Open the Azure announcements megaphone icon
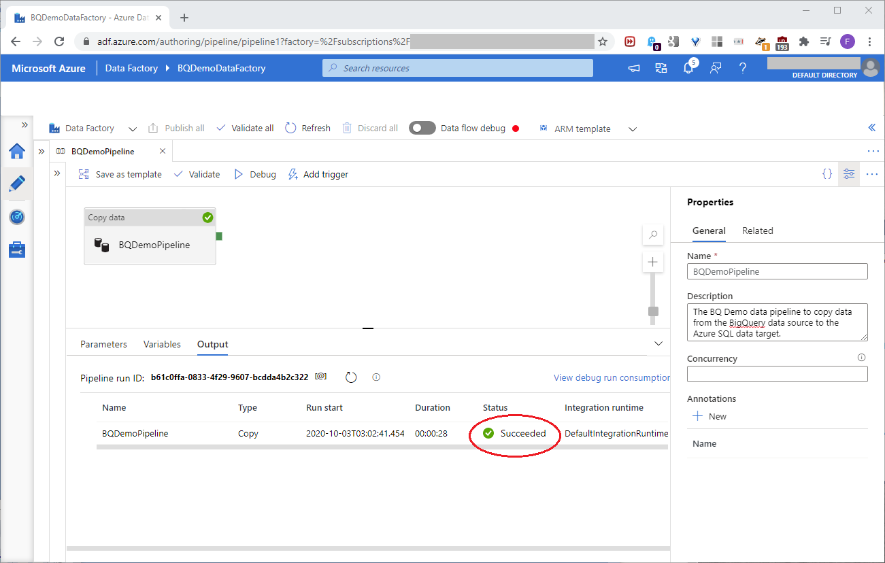This screenshot has width=885, height=563. [x=634, y=68]
